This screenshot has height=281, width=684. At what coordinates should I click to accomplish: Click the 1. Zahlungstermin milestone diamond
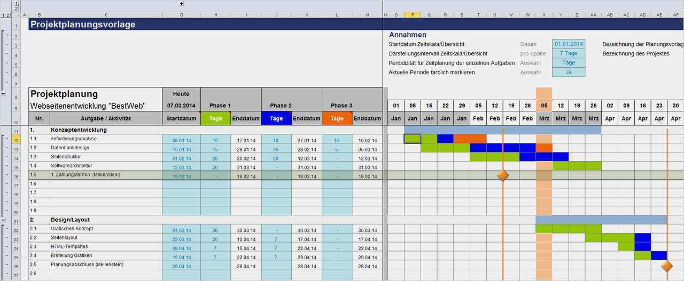click(x=502, y=175)
